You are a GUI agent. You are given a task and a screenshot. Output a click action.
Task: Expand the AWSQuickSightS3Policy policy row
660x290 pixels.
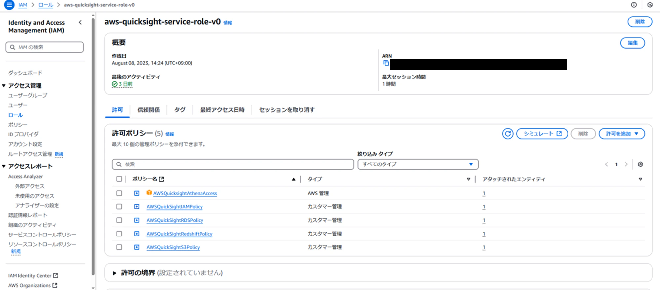coord(137,247)
